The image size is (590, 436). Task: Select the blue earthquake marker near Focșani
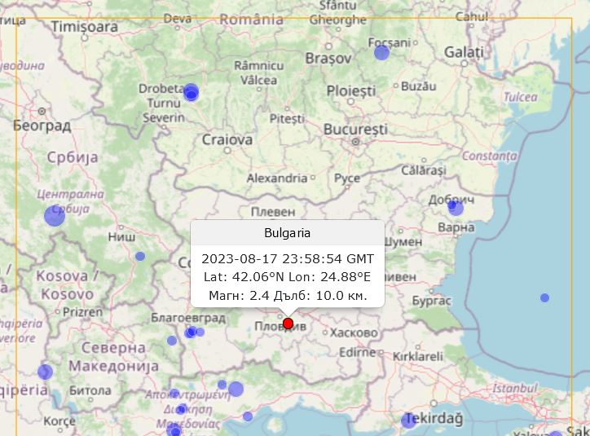(381, 53)
